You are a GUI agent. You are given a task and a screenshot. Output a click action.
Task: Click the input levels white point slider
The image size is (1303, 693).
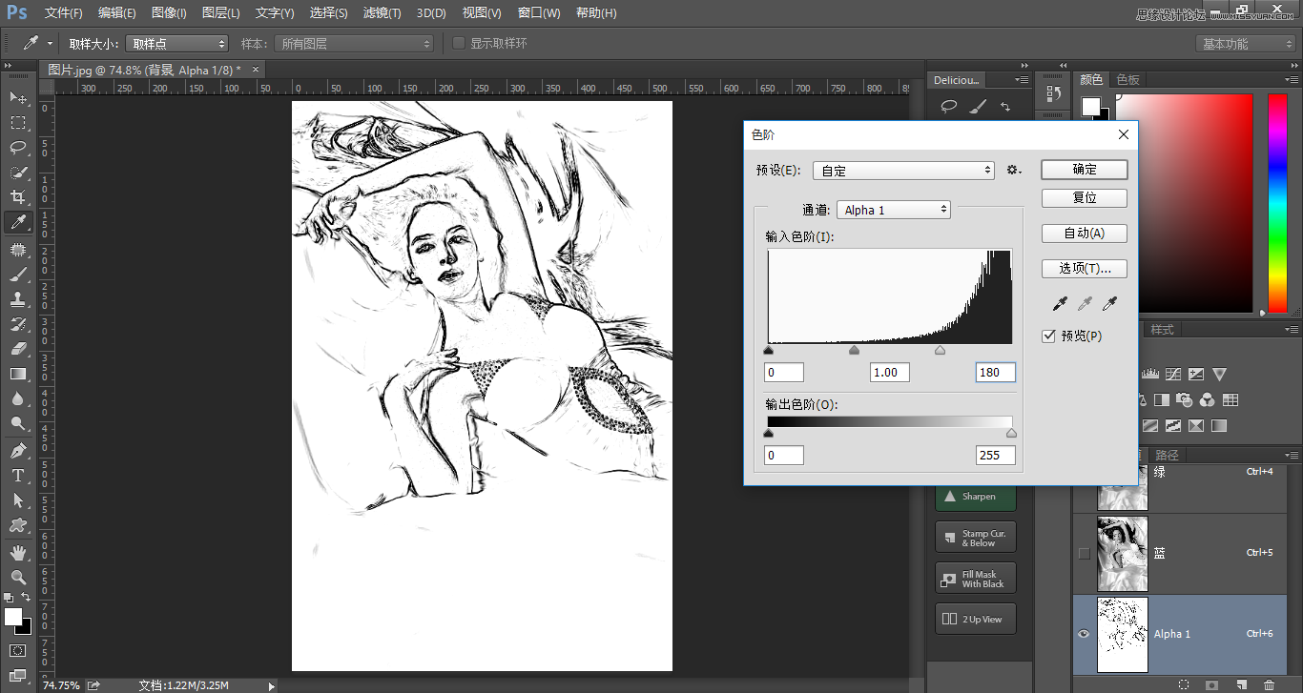tap(940, 350)
